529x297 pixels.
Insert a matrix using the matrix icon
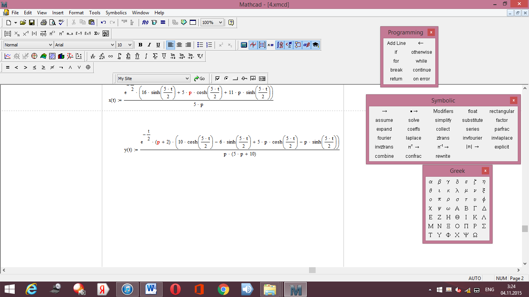click(8, 34)
